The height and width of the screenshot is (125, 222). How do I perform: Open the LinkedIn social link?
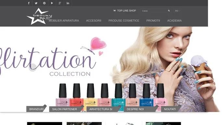(68, 3)
